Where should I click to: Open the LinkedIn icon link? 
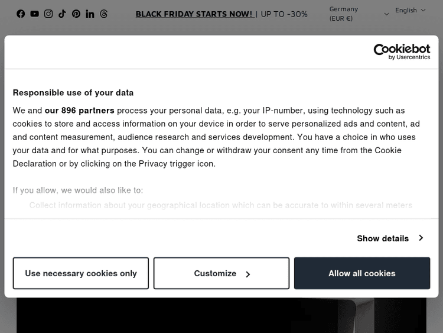click(90, 14)
